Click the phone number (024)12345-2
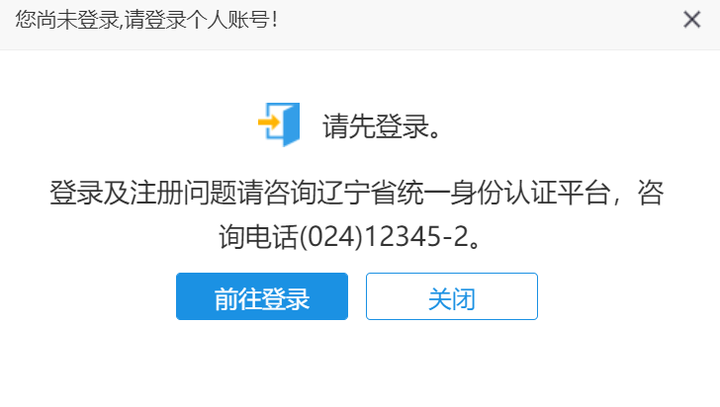The width and height of the screenshot is (720, 407). [x=384, y=237]
